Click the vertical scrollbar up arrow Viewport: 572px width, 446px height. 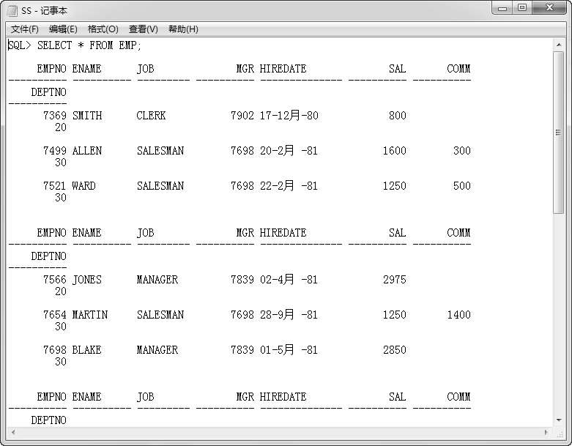[x=558, y=45]
